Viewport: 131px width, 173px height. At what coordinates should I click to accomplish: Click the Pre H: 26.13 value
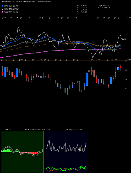pyautogui.click(x=82, y=8)
